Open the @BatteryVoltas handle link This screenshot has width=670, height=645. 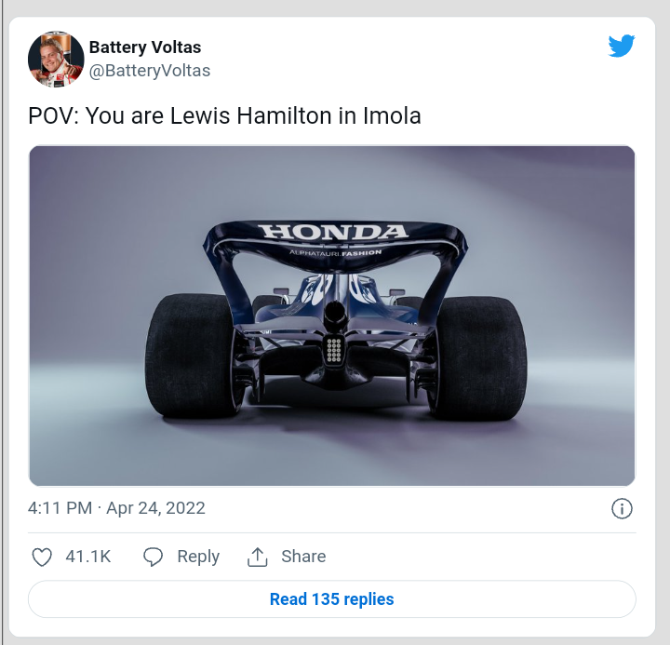pyautogui.click(x=150, y=71)
